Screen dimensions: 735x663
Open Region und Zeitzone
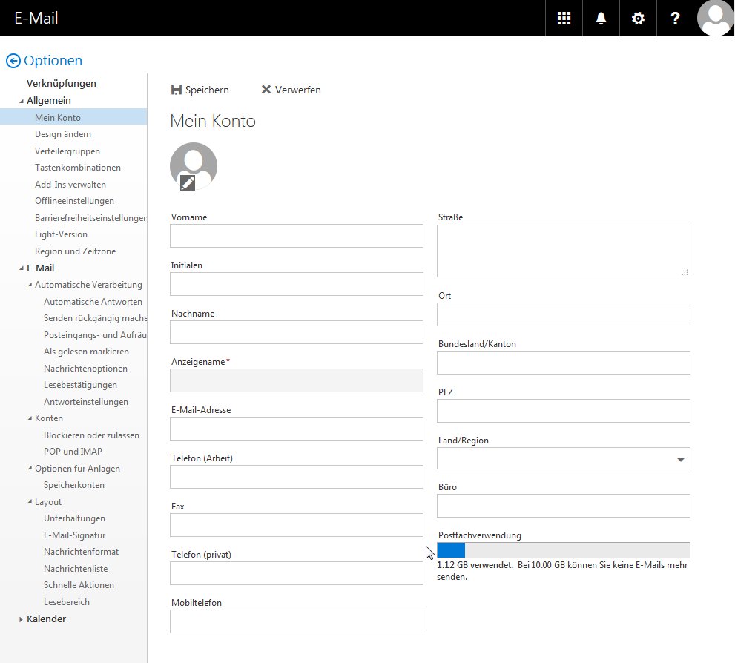coord(75,251)
